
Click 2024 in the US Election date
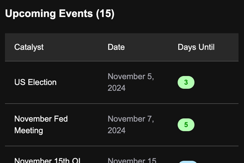(116, 88)
